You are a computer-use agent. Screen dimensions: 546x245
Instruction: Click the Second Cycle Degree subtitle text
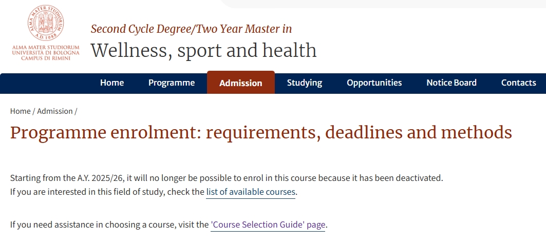pos(191,29)
